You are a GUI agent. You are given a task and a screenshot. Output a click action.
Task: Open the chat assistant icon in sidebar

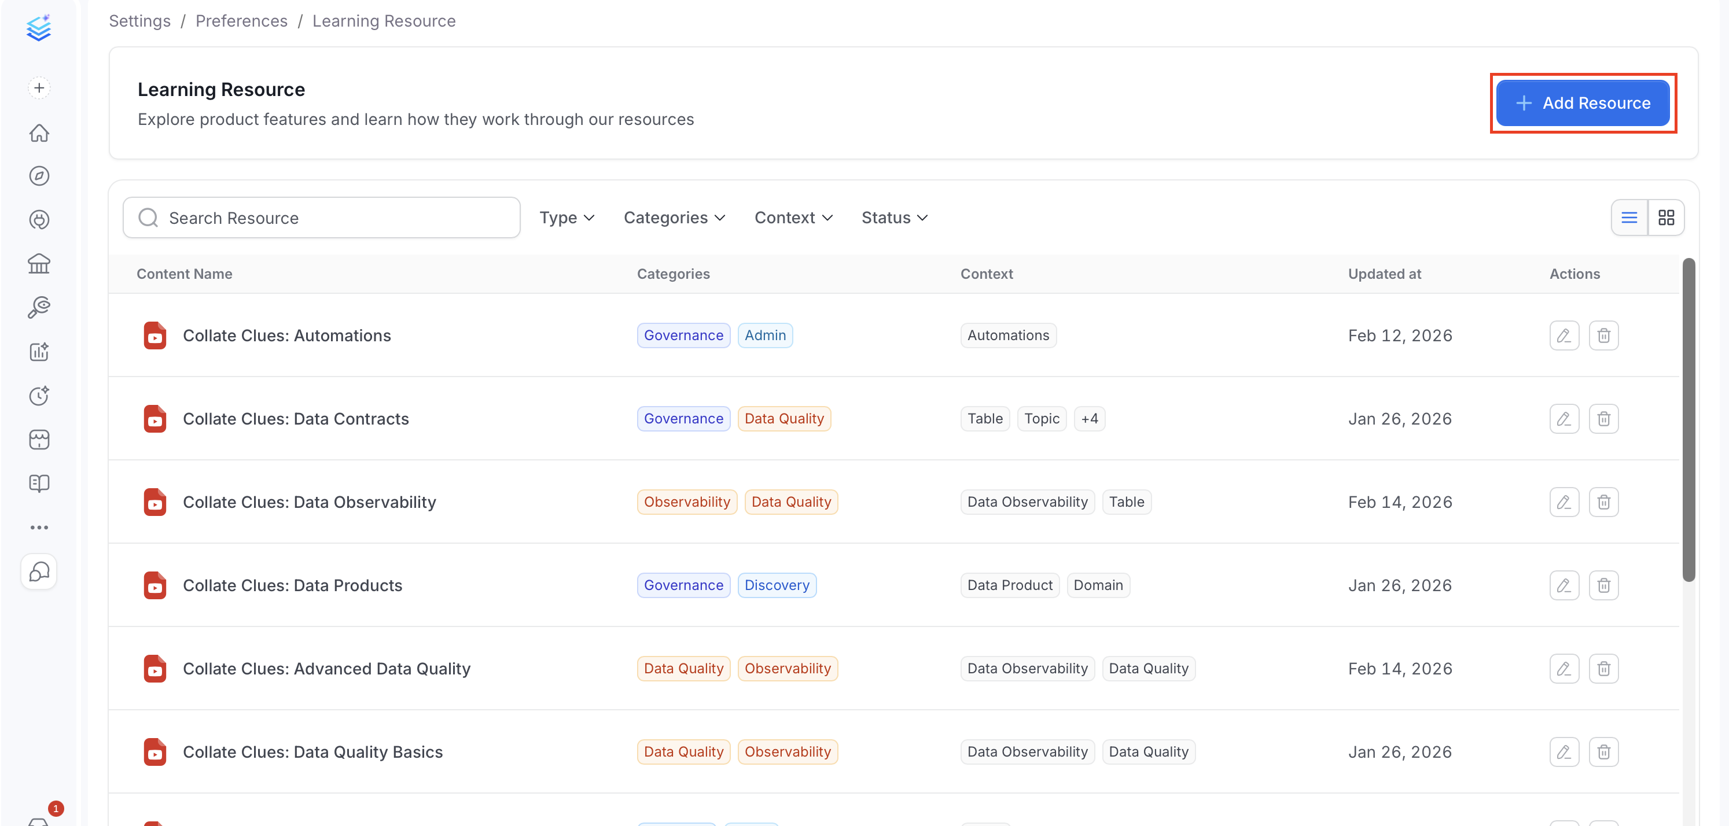click(39, 571)
